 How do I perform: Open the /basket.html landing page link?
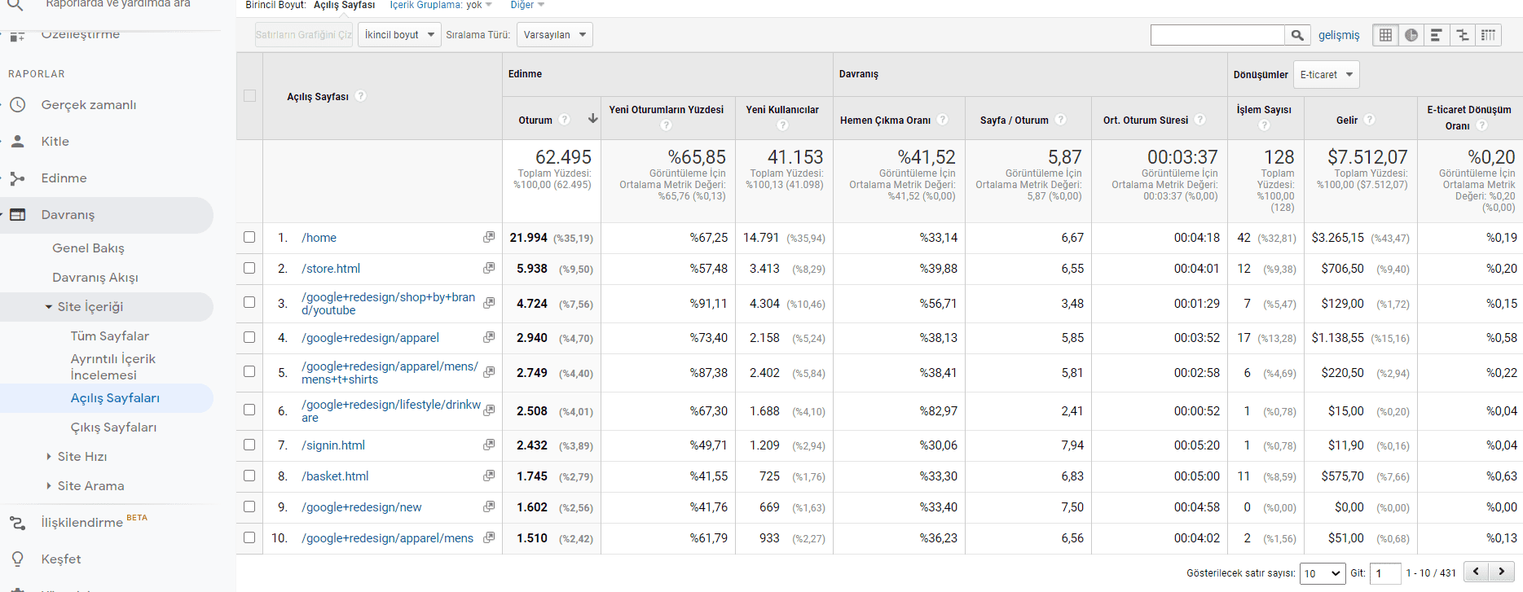tap(335, 476)
